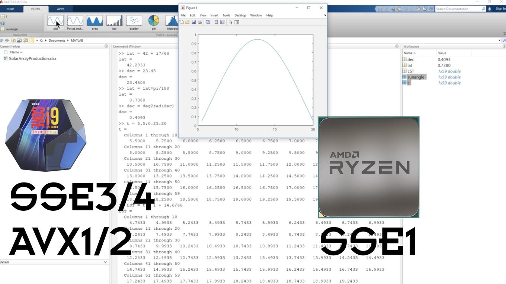Screen dimensions: 506x284
Task: Go back using the left arrow in address bar
Action: click(1, 40)
